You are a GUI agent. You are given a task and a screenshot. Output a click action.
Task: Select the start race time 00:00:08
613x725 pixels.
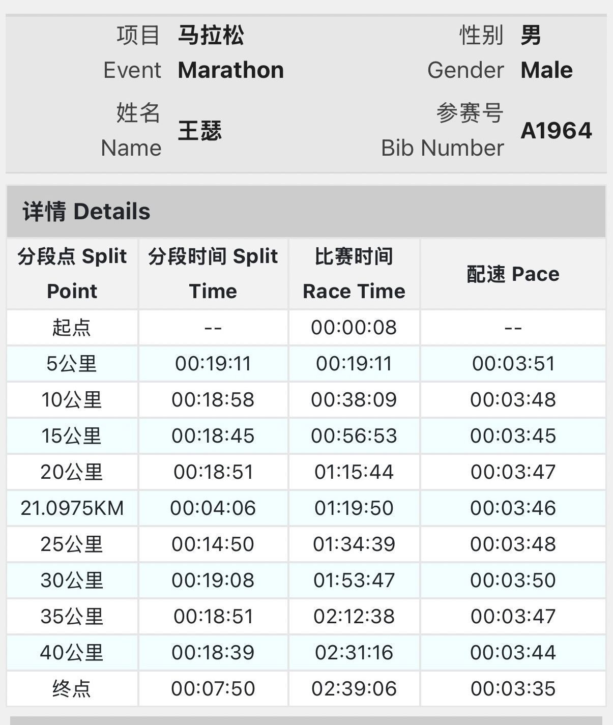point(354,328)
